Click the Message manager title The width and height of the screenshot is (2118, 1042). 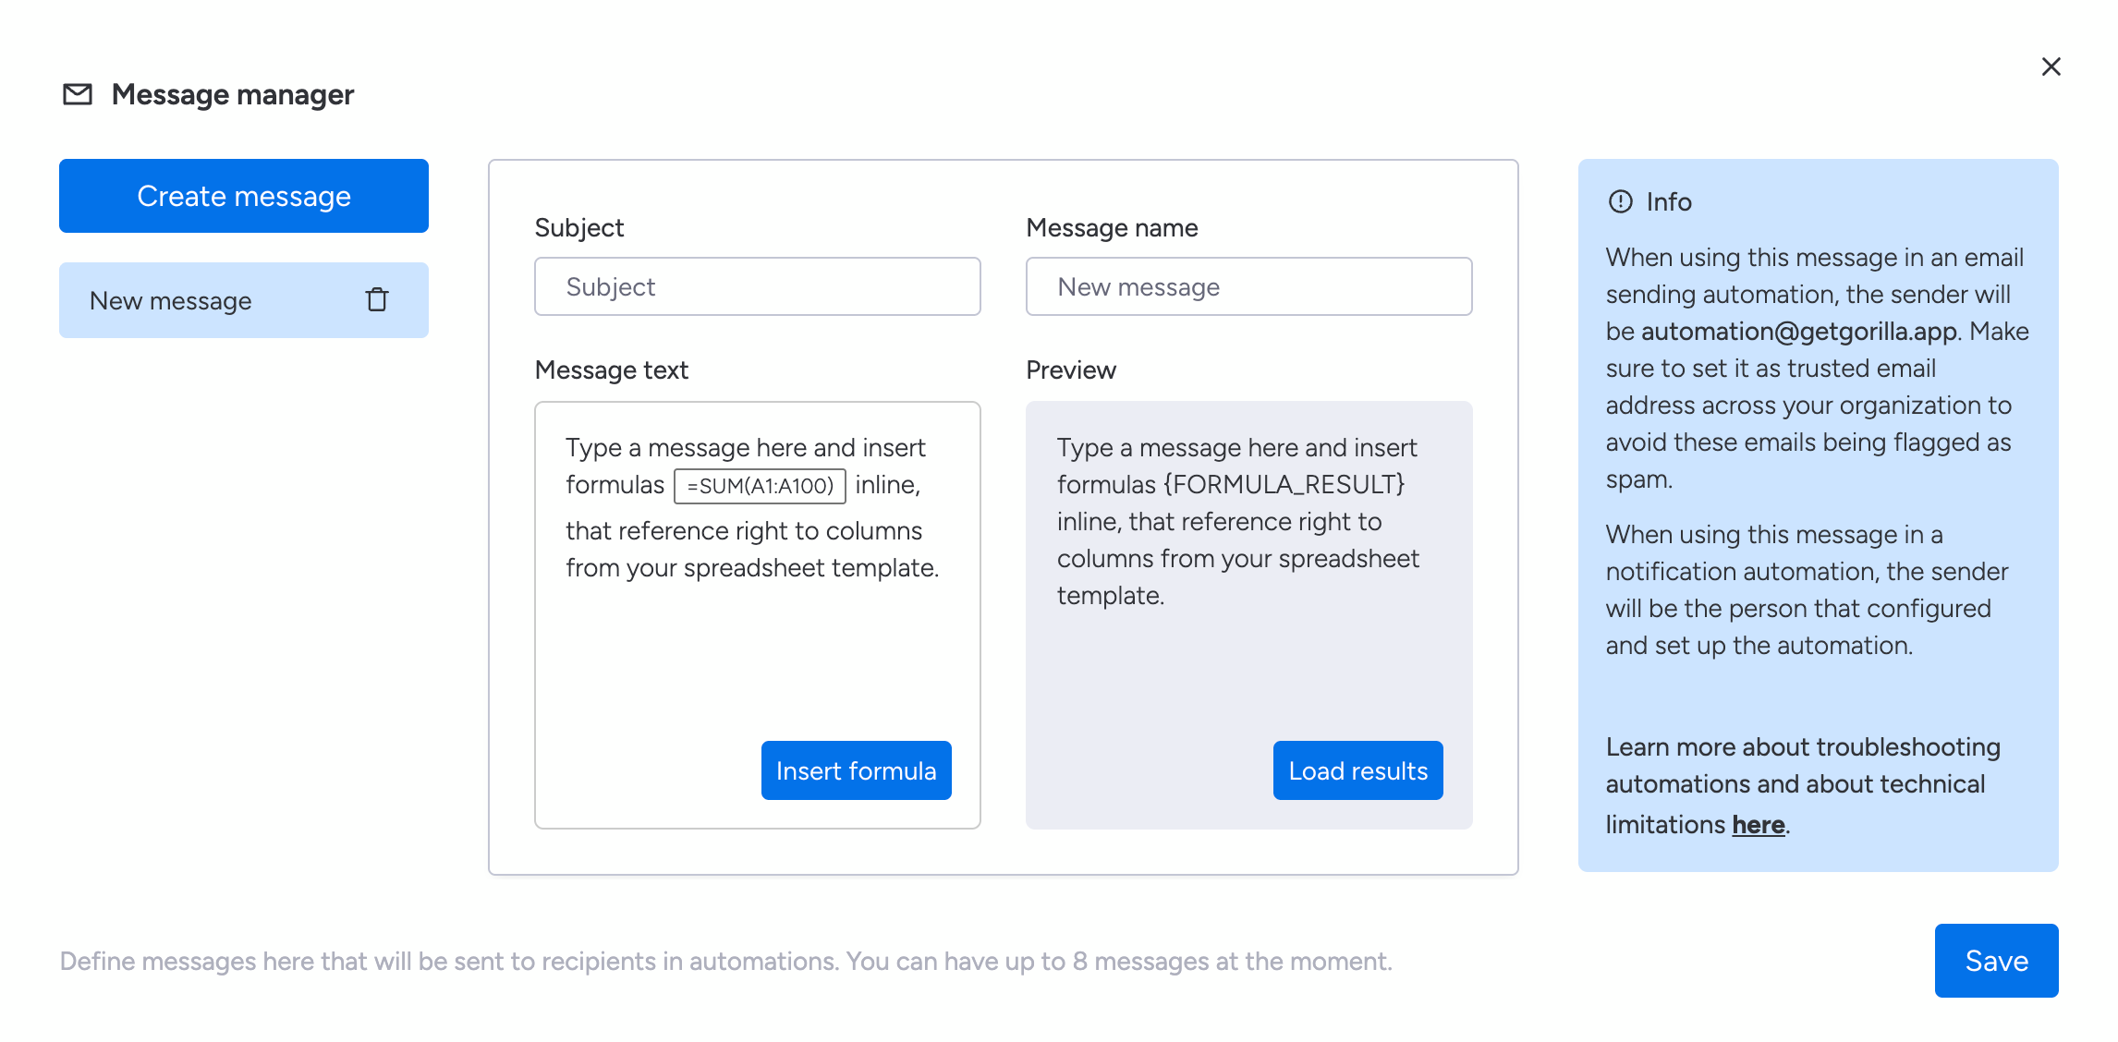(x=233, y=94)
